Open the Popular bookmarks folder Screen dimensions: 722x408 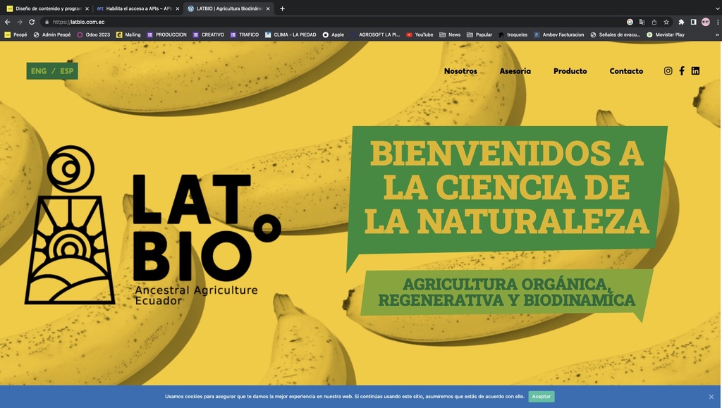[x=479, y=35]
